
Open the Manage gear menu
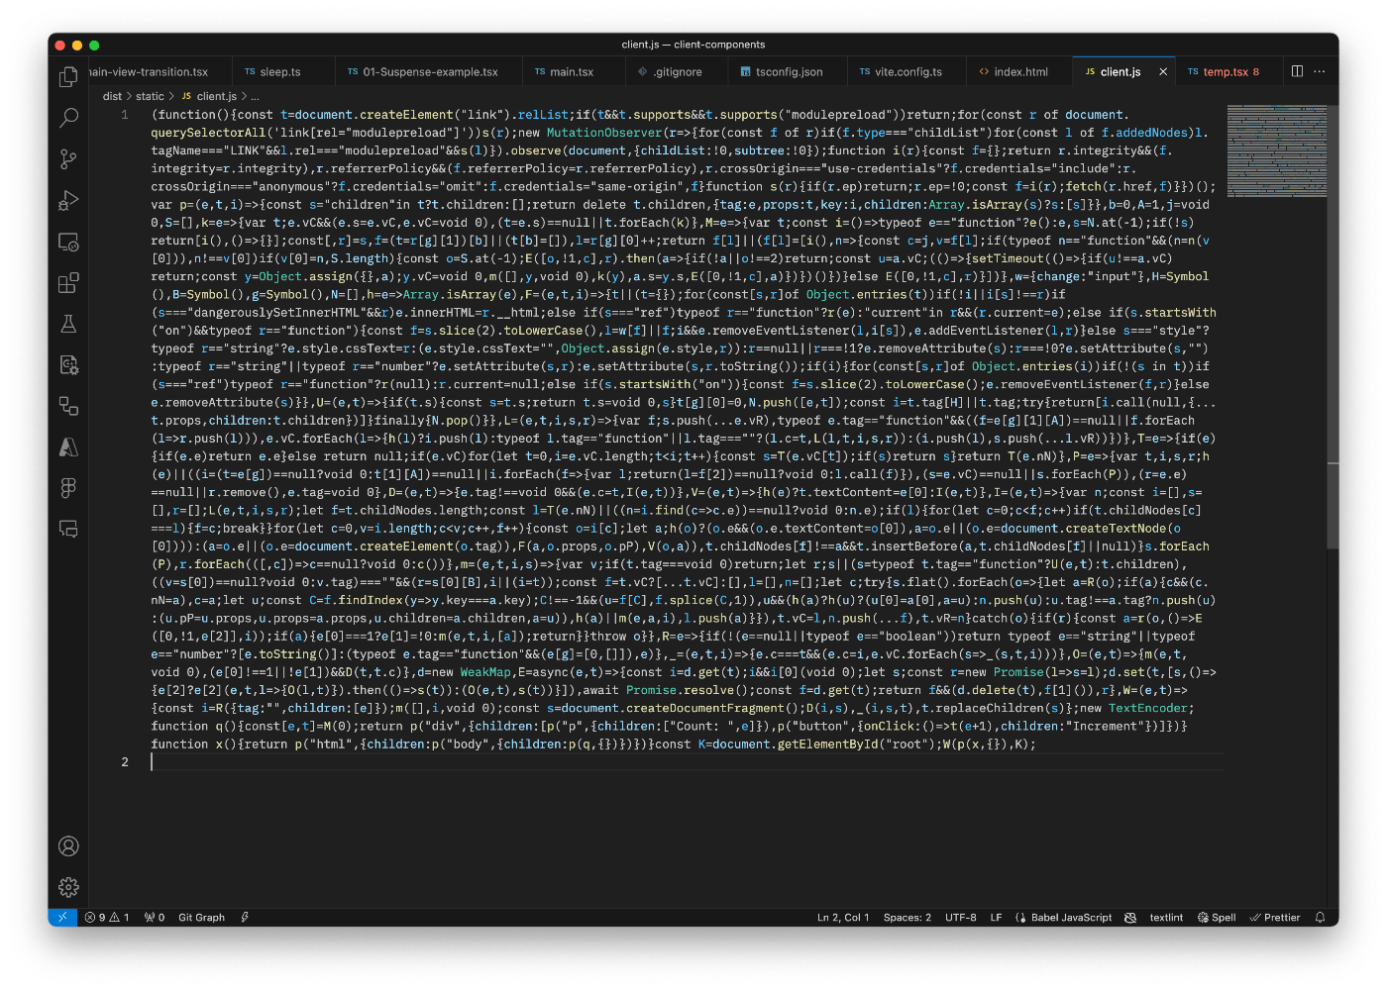tap(68, 887)
